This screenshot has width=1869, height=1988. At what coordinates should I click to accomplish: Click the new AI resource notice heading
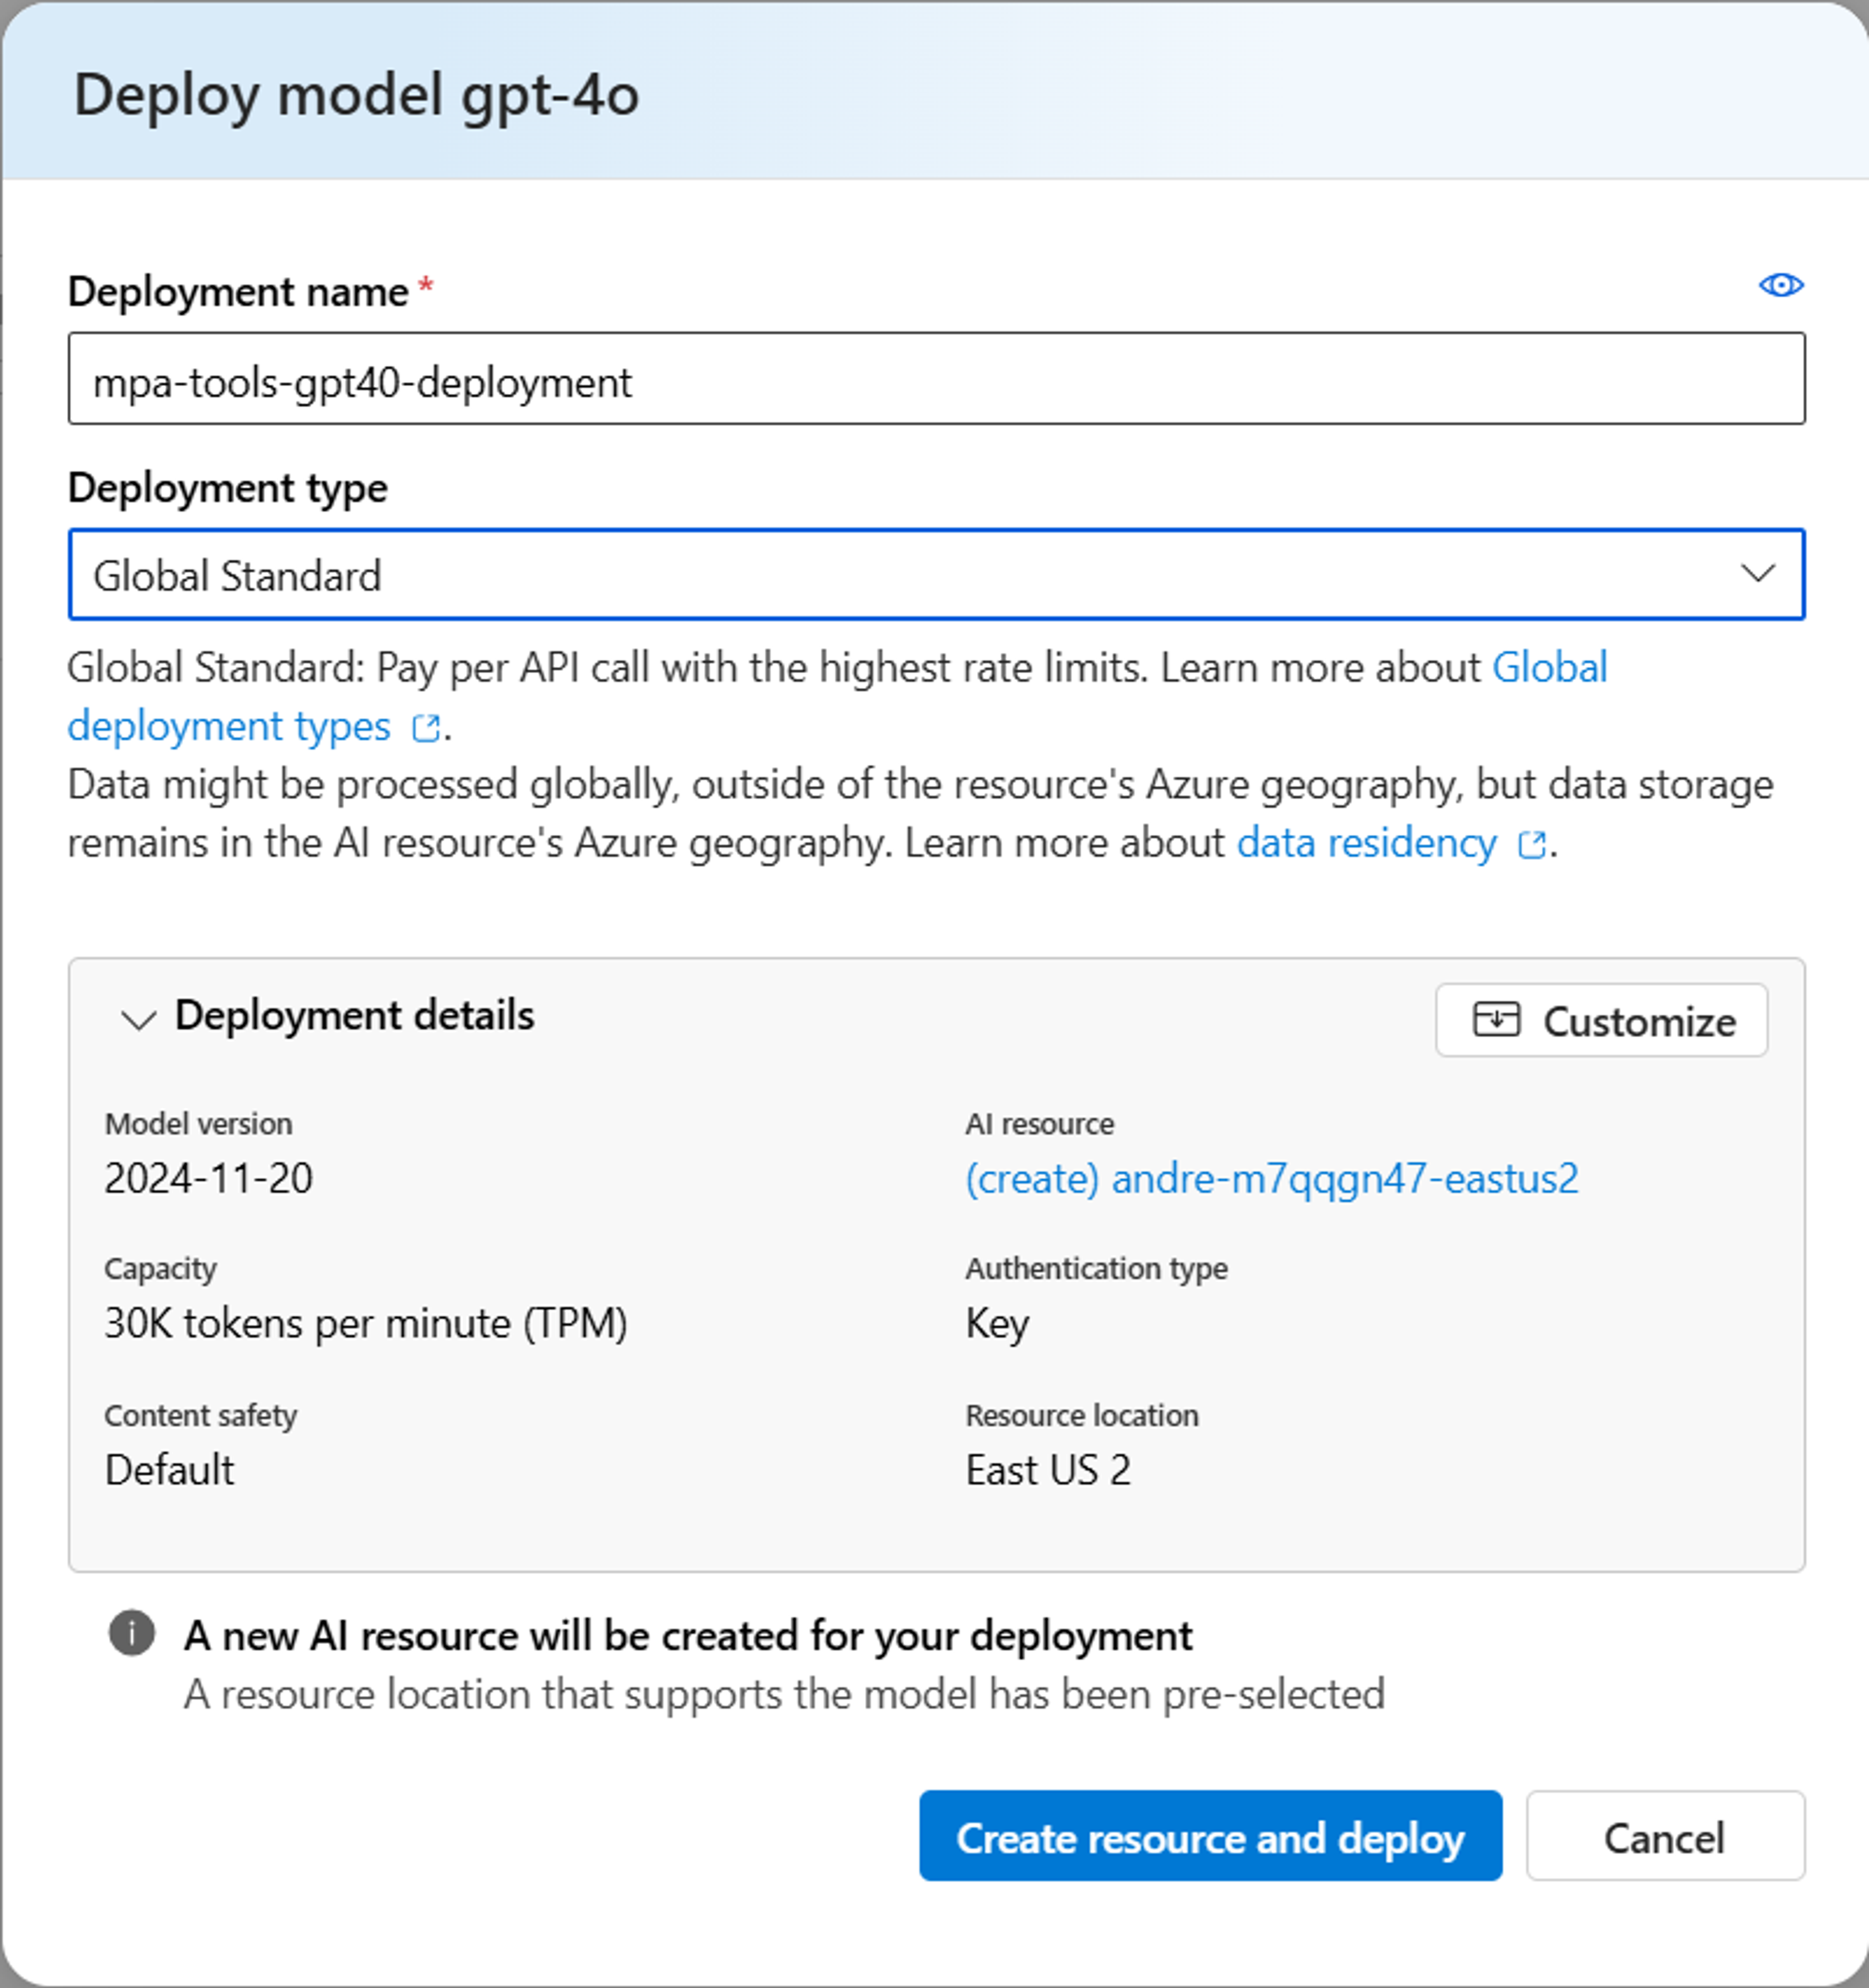pos(688,1636)
